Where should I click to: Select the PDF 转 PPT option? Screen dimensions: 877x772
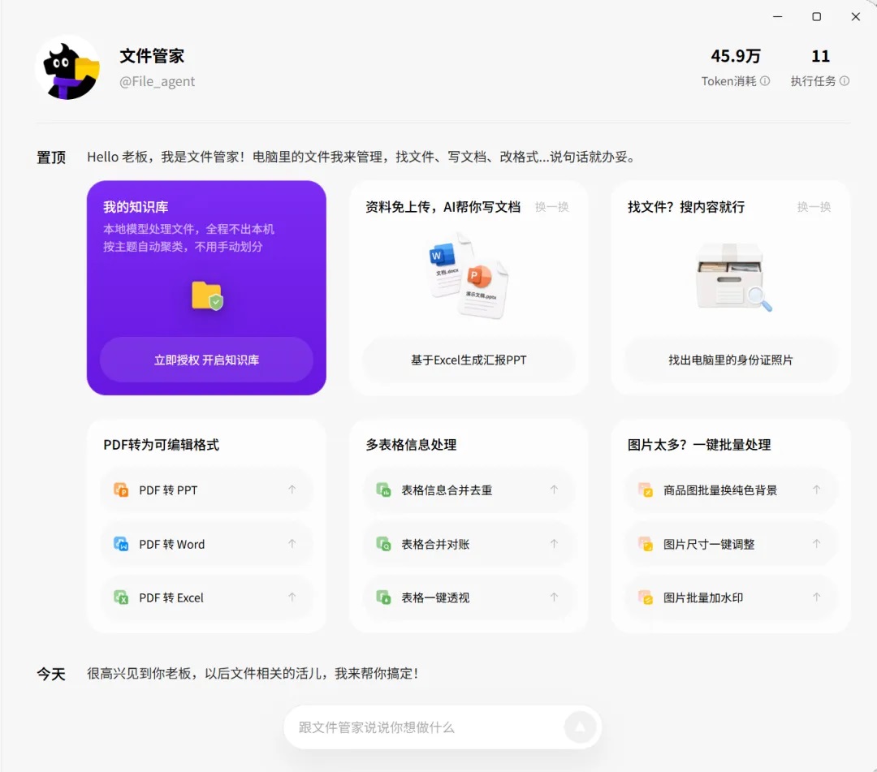pyautogui.click(x=206, y=490)
